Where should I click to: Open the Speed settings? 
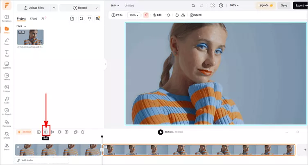196,15
